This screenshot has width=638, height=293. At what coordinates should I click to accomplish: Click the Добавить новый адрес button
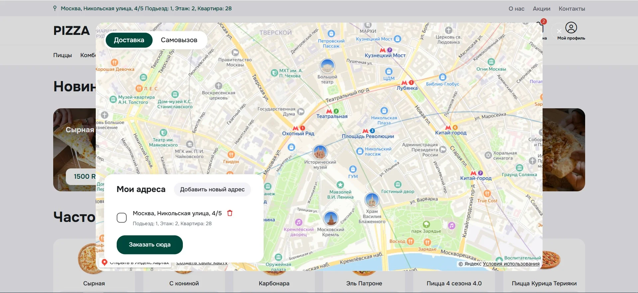[x=212, y=189]
